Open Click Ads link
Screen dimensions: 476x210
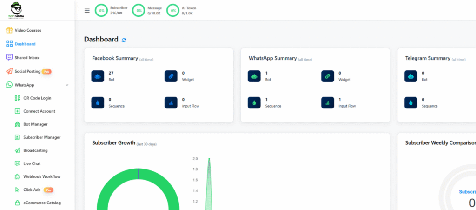32,190
